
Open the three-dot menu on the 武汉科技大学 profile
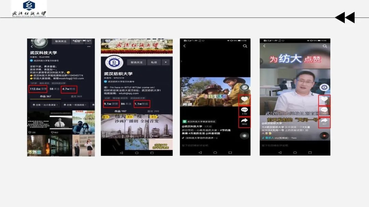coord(89,46)
